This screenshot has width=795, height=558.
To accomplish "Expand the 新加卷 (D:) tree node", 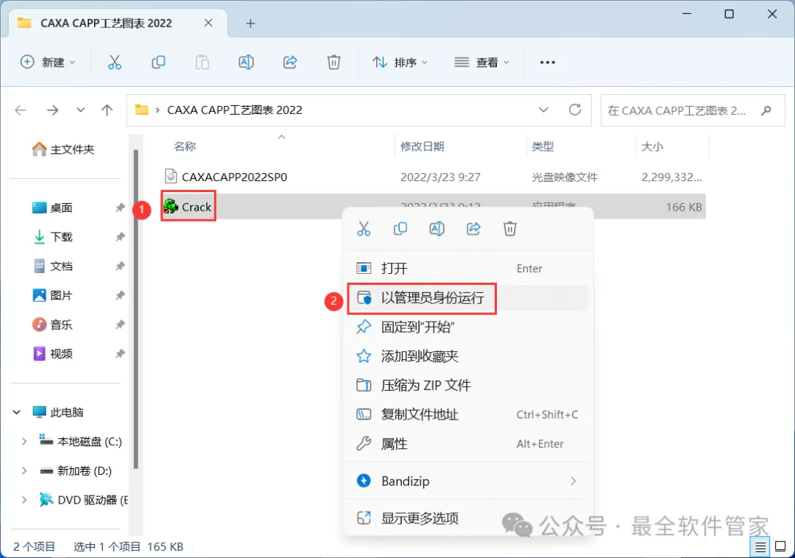I will [x=24, y=471].
